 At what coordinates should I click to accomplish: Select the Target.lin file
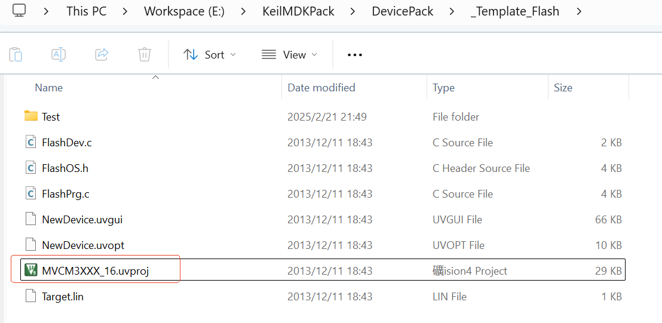pyautogui.click(x=62, y=296)
